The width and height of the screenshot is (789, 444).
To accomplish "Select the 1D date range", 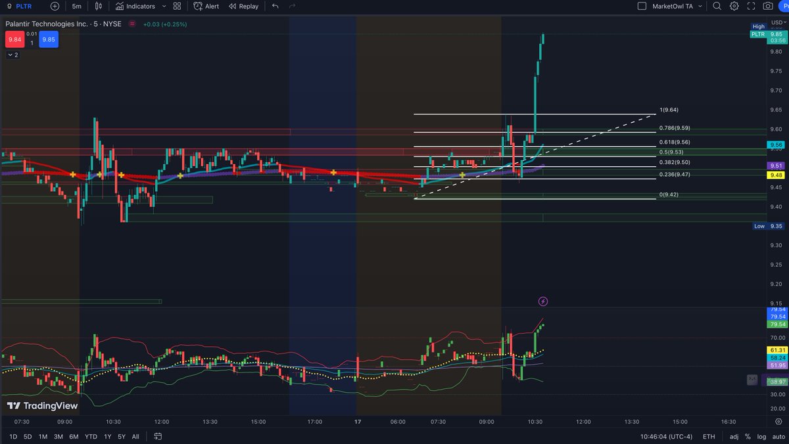I will coord(13,437).
